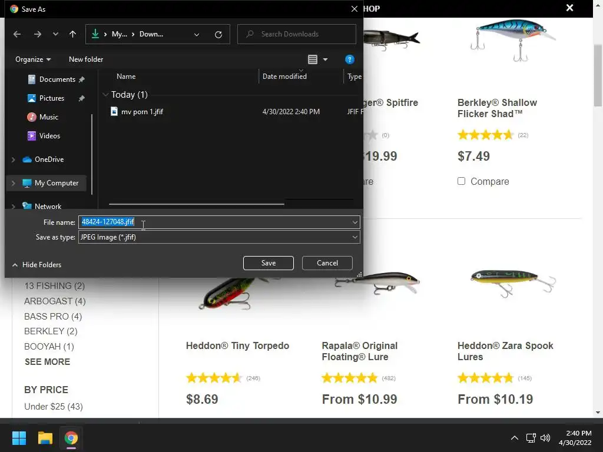Click SEE MORE brands

coord(47,362)
